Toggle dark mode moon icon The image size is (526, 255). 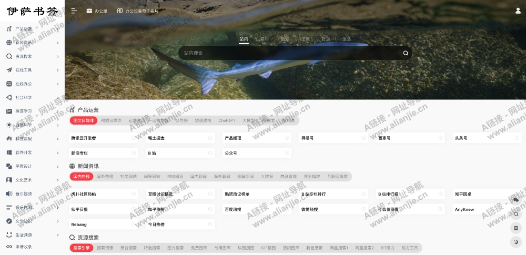coord(516,242)
